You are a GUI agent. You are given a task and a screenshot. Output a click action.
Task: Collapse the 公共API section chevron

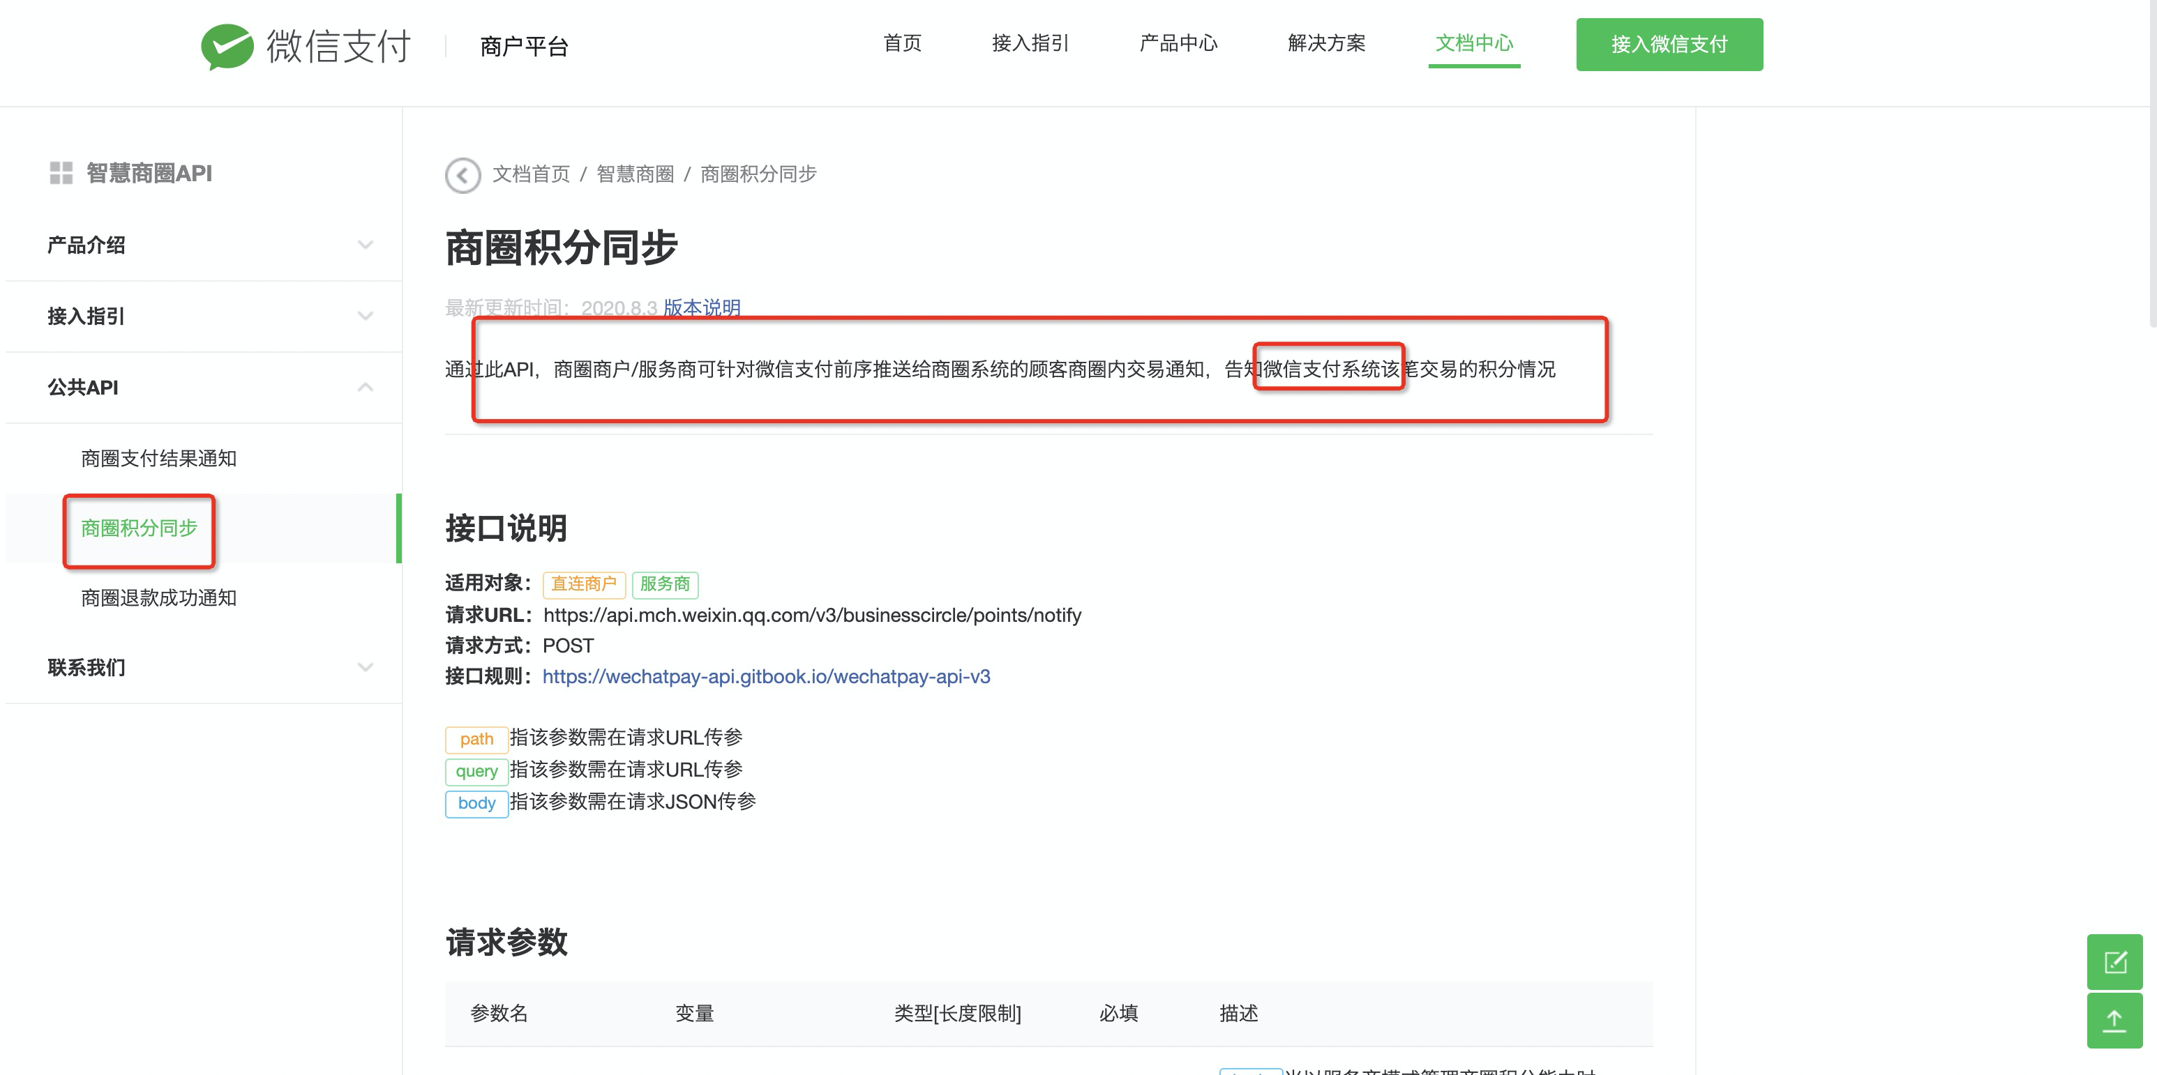pos(365,388)
